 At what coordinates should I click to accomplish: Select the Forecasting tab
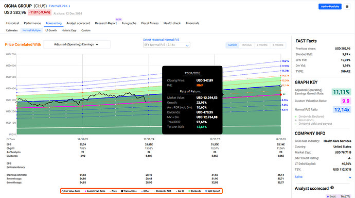pyautogui.click(x=54, y=23)
